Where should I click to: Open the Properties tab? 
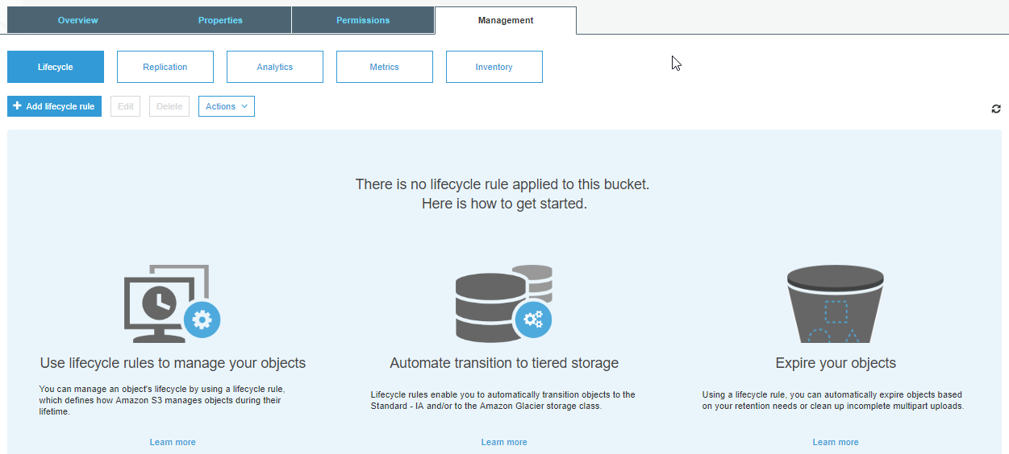(x=220, y=20)
